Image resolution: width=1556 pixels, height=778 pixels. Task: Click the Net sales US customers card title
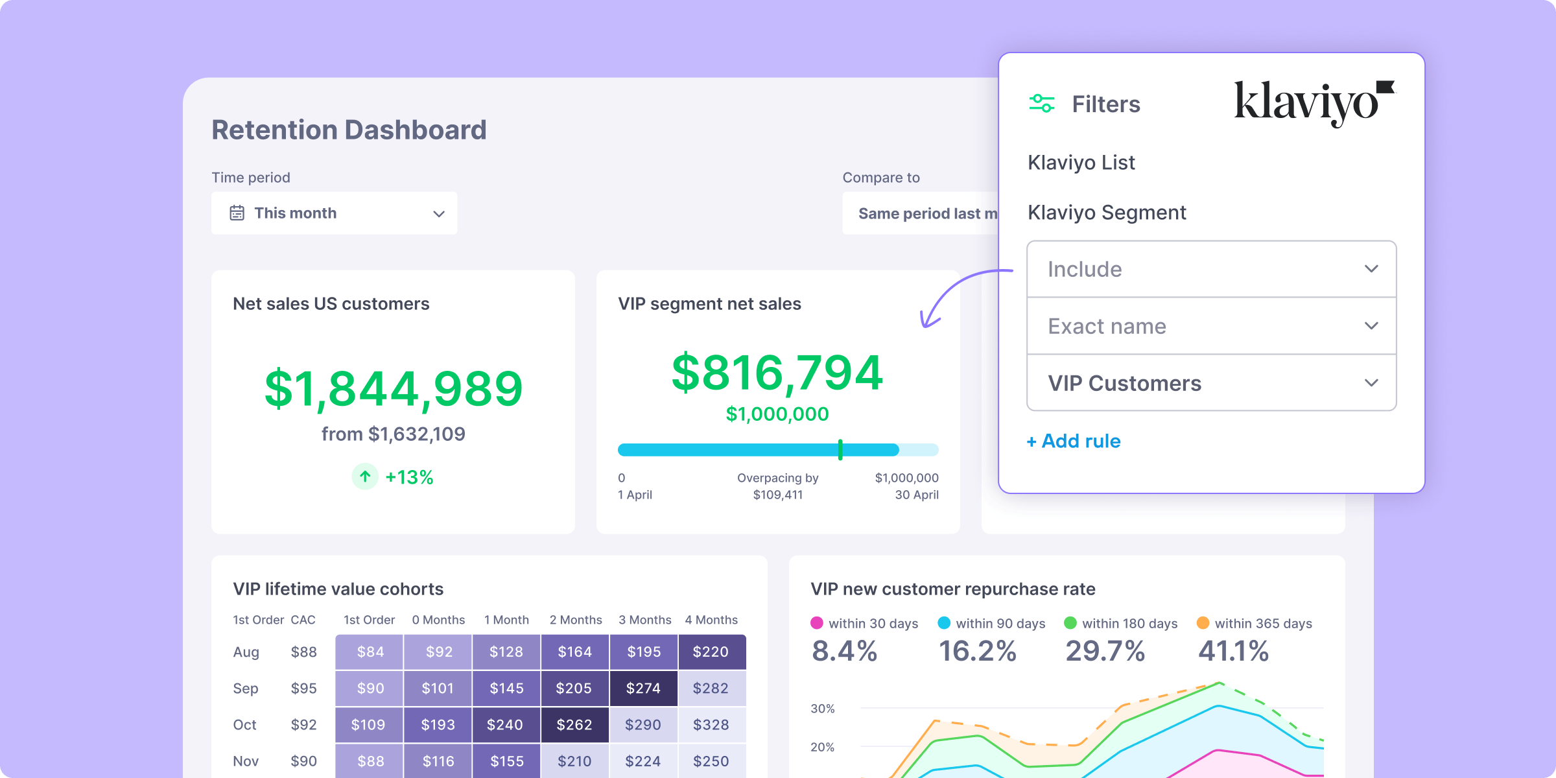point(331,303)
